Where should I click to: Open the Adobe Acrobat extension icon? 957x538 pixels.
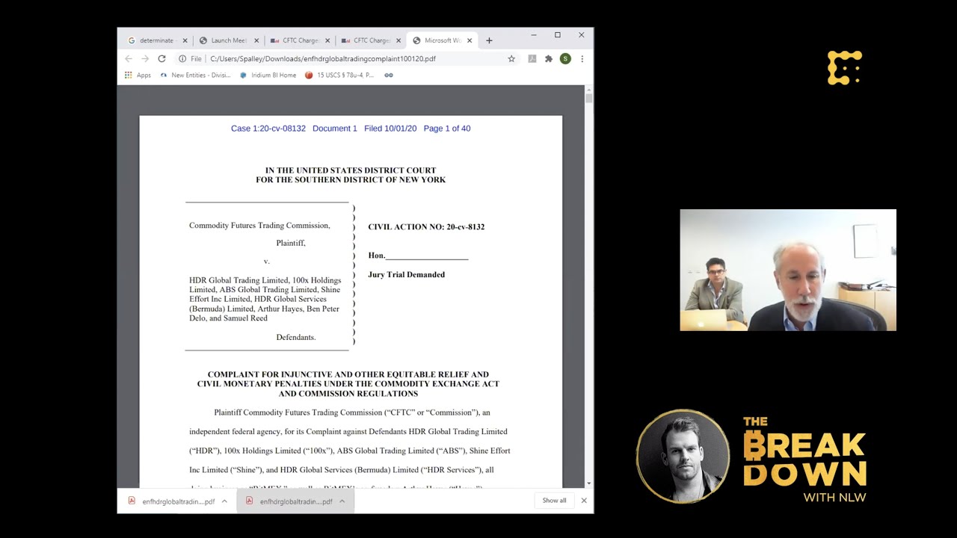[532, 58]
